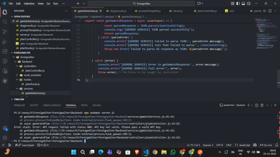Screen dimensions: 280x157
Task: Open the notifications bell
Action: (277, 145)
